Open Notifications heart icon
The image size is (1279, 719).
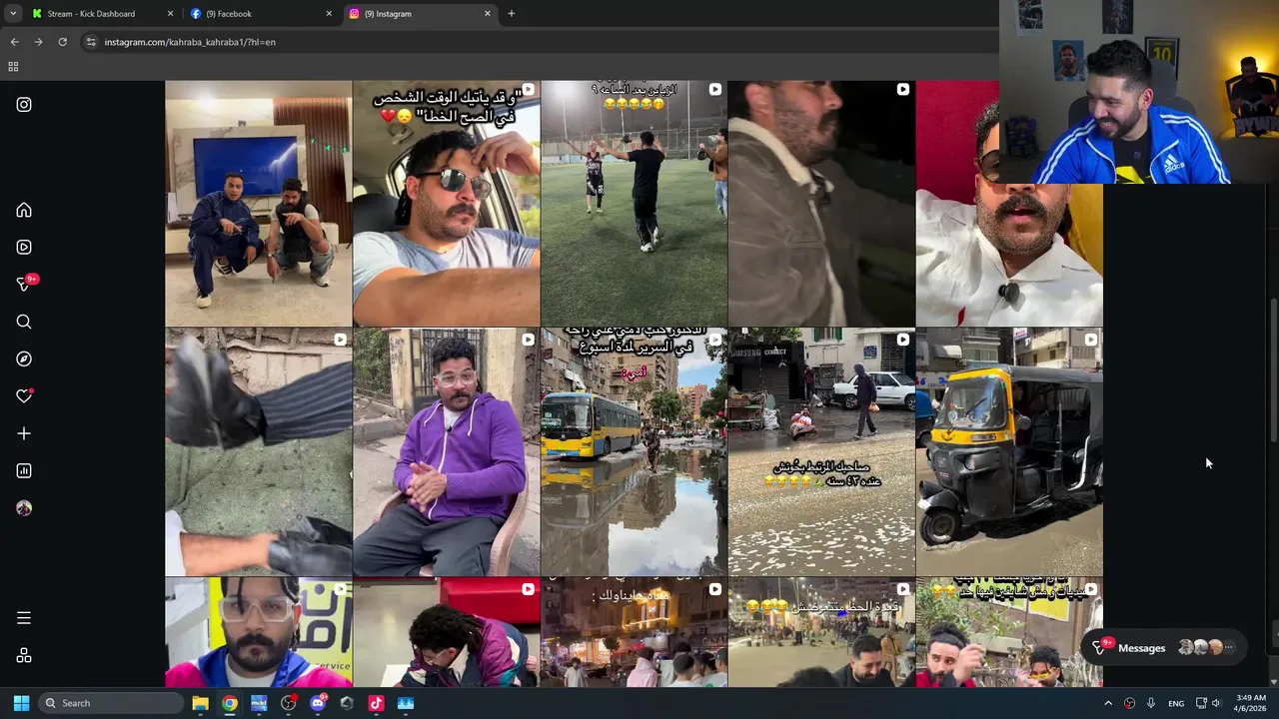[24, 396]
